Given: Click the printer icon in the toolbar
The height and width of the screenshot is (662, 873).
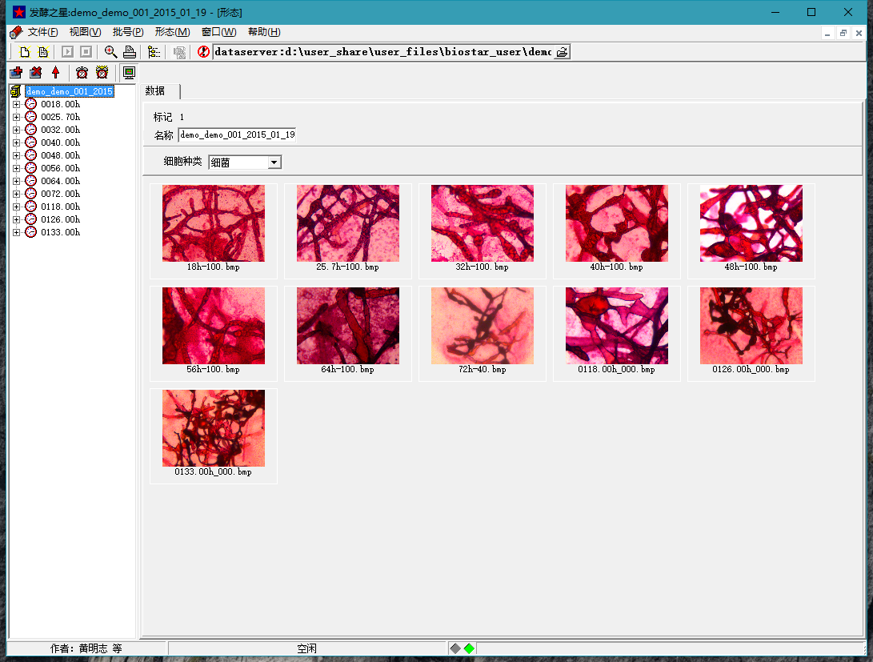Looking at the screenshot, I should pyautogui.click(x=130, y=52).
